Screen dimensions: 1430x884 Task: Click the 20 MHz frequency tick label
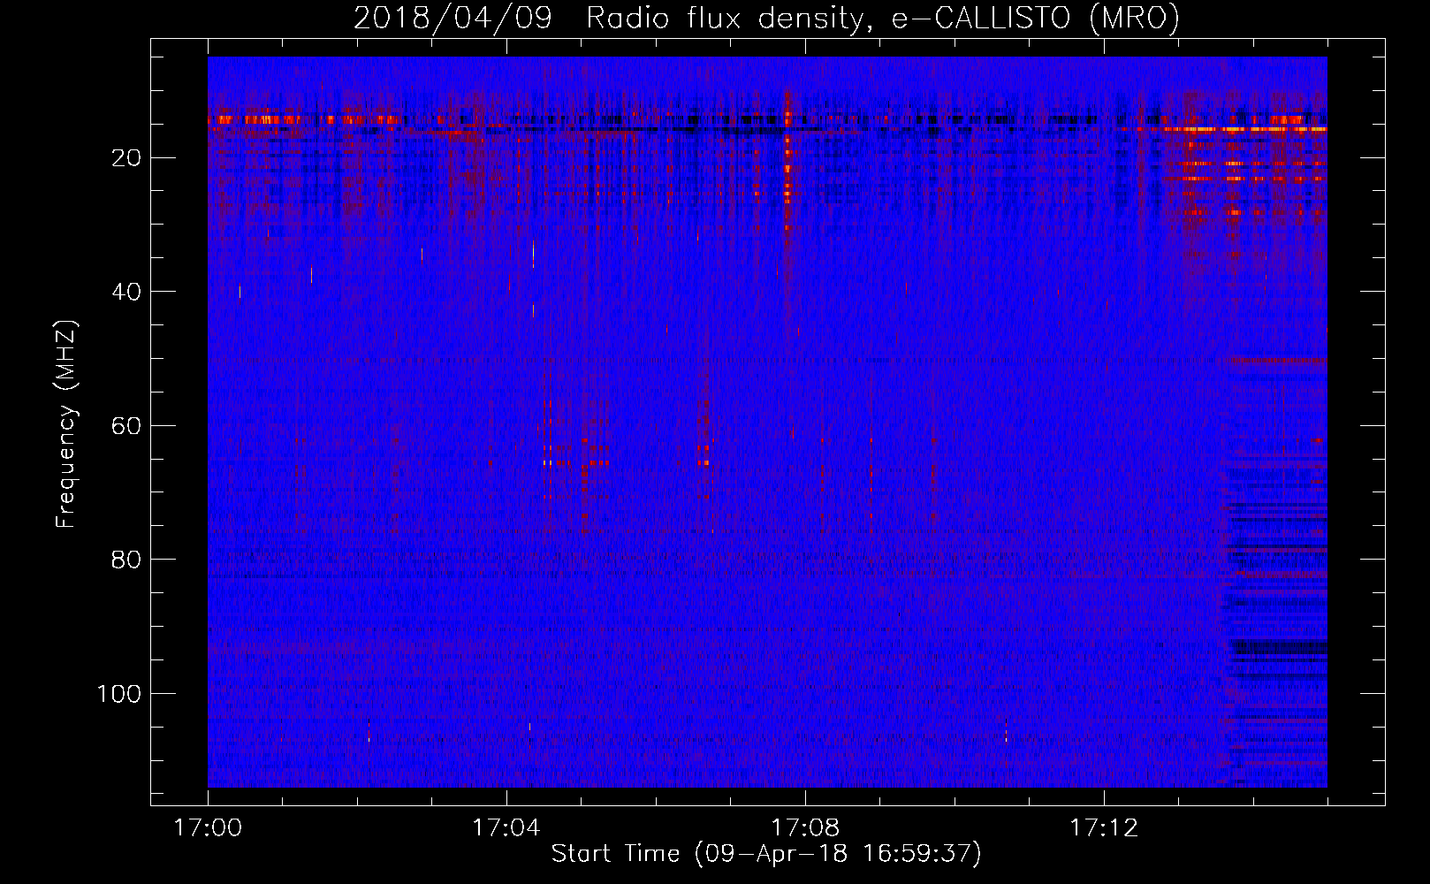[x=126, y=158]
